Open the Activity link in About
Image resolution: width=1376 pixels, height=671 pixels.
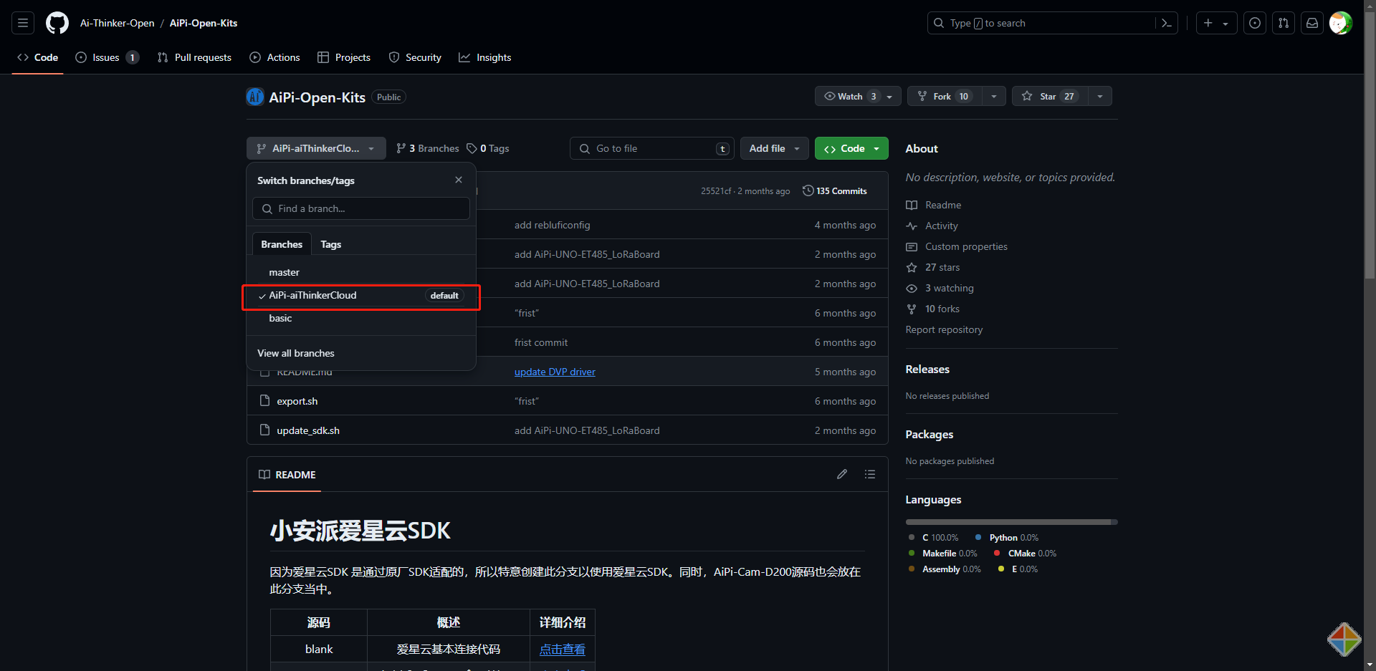[x=932, y=226]
